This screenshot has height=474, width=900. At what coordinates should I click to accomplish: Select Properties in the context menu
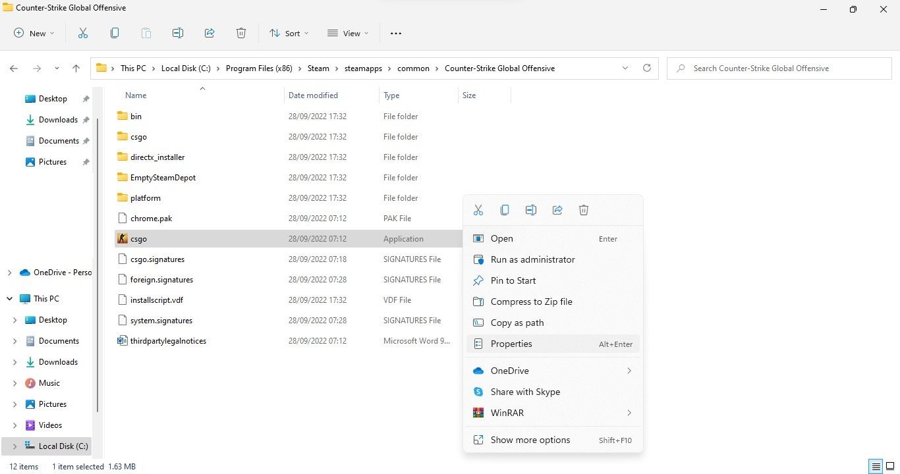511,344
